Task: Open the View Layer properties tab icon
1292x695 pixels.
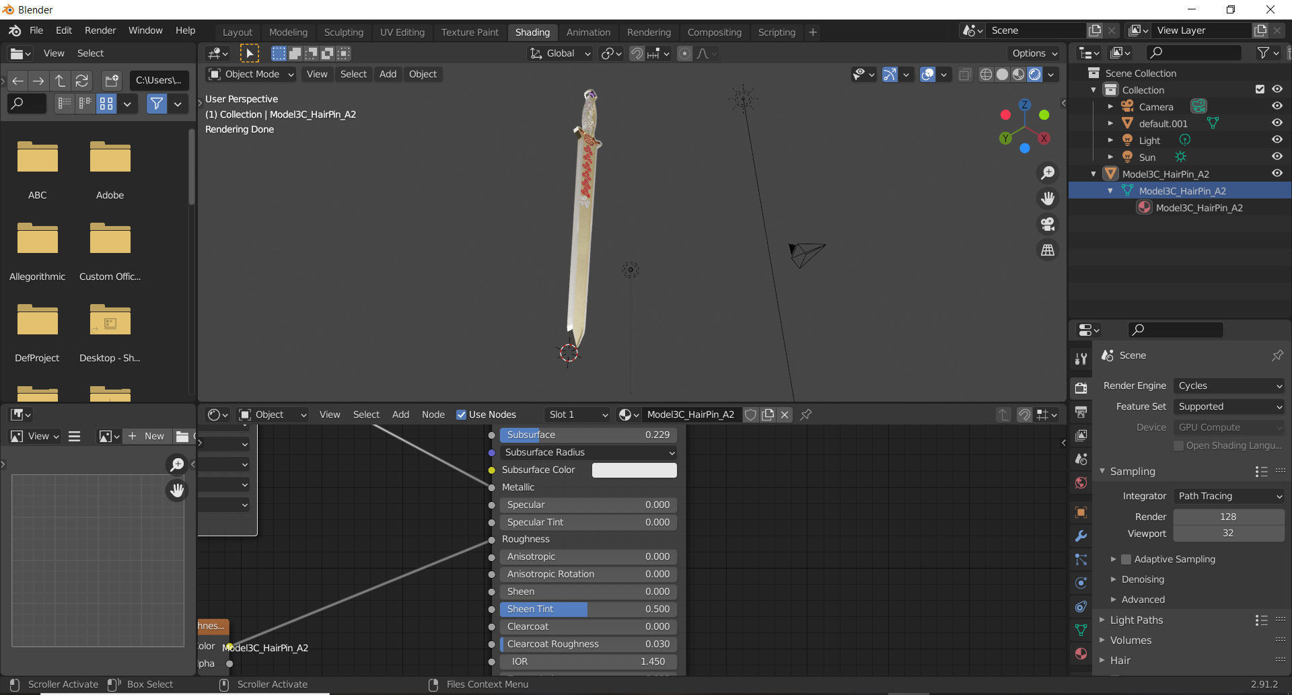Action: (1081, 435)
